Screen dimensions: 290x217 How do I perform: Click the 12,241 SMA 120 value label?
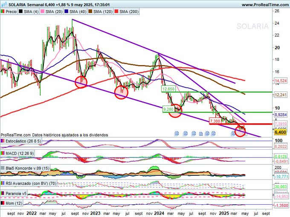coord(281,95)
